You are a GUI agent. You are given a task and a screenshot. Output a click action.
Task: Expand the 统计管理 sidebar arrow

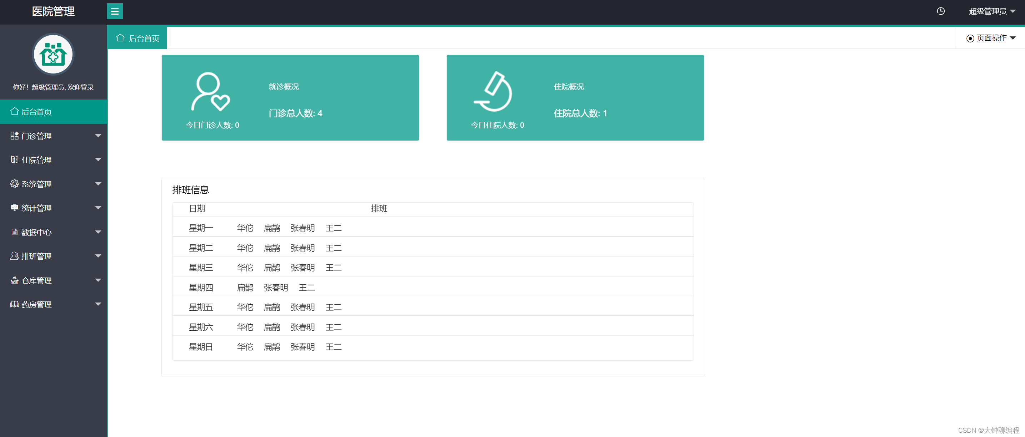[98, 208]
